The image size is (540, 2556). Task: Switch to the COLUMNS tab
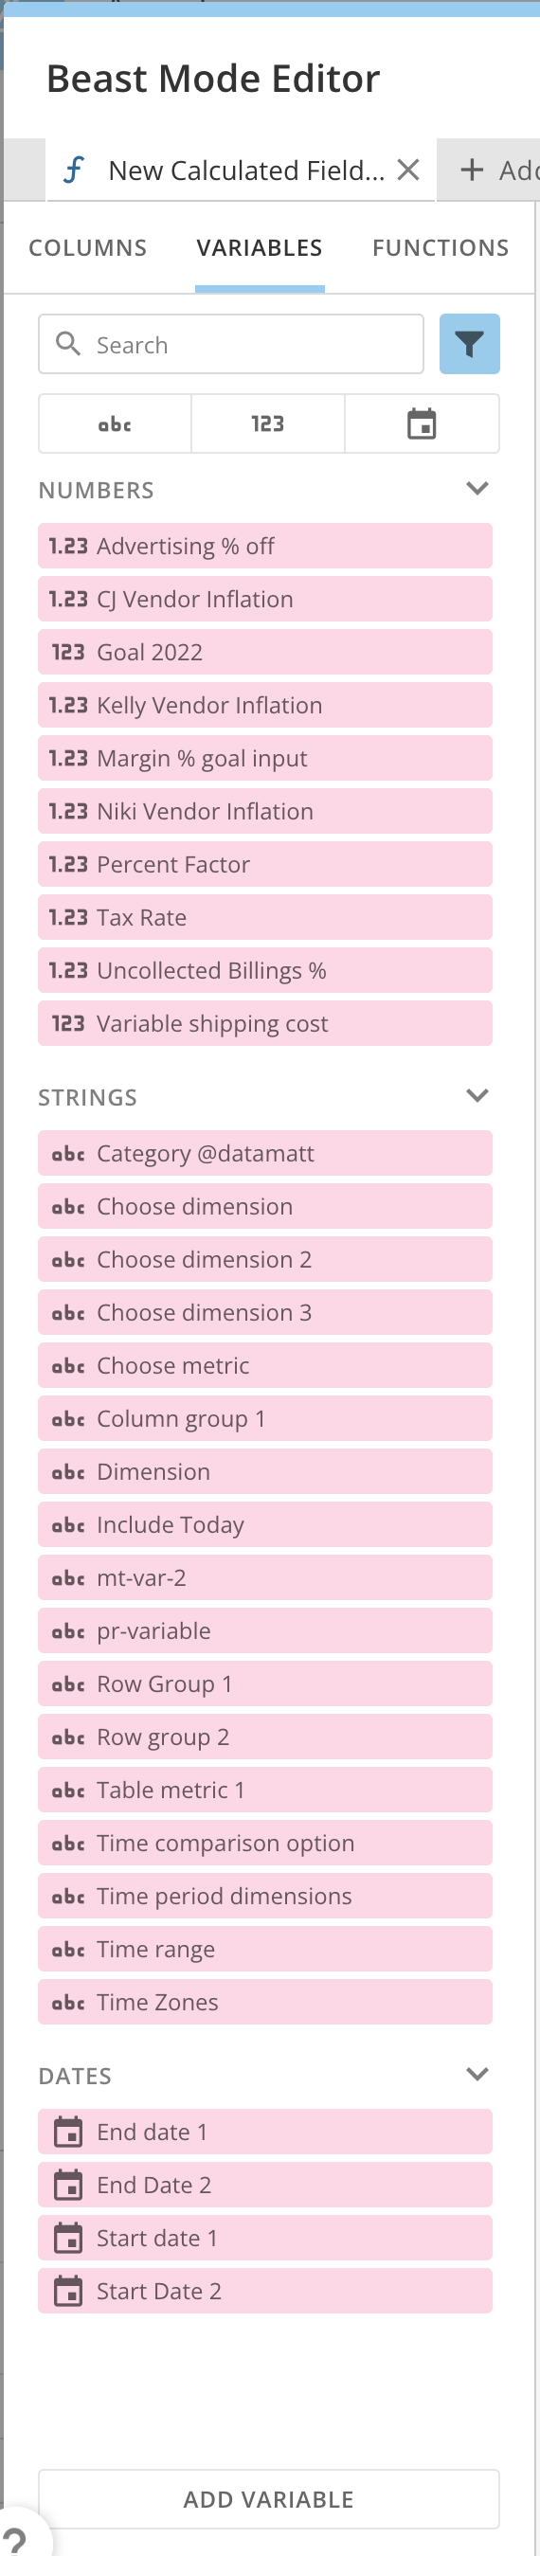[87, 248]
